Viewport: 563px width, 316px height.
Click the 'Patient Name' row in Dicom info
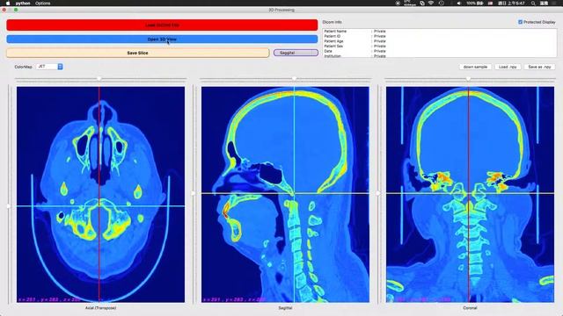coord(355,32)
